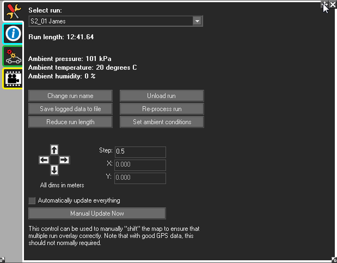Click the Change run name button
This screenshot has width=337, height=263.
pos(70,96)
